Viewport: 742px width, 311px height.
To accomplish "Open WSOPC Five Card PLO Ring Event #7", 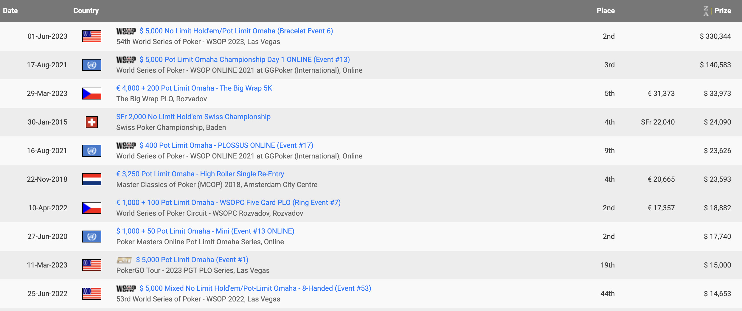I will point(228,203).
